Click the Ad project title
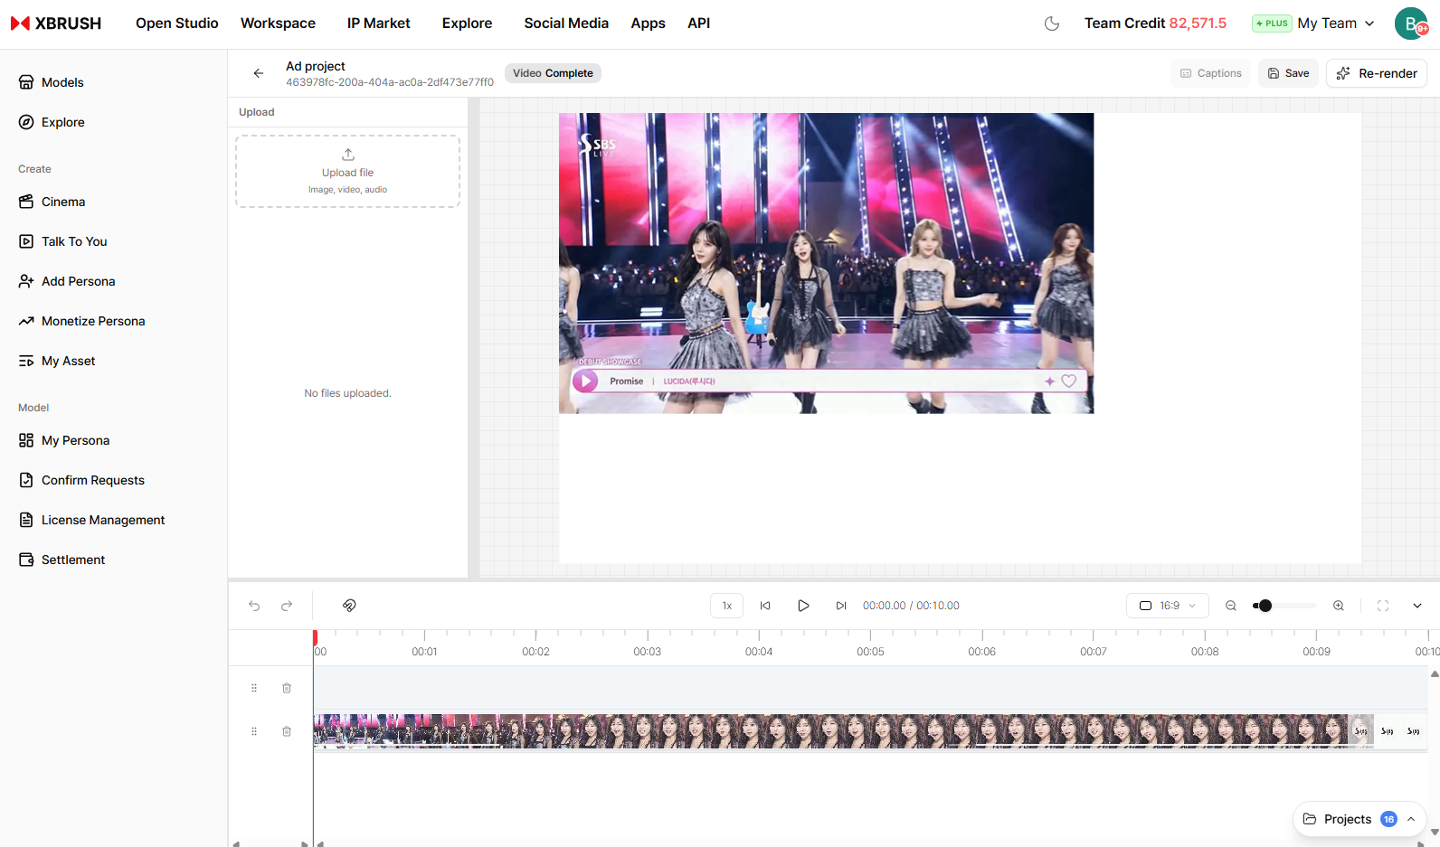1440x847 pixels. click(x=316, y=66)
